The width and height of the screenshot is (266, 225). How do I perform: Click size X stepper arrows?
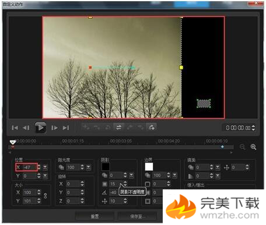(x=39, y=192)
